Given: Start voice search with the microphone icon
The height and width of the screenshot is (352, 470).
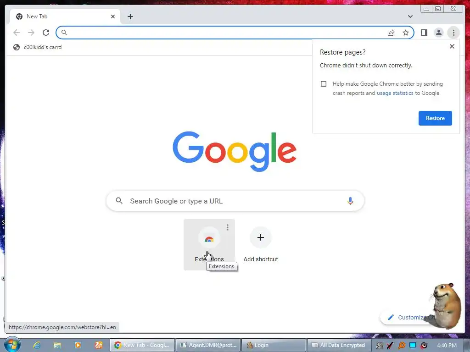Looking at the screenshot, I should [350, 201].
